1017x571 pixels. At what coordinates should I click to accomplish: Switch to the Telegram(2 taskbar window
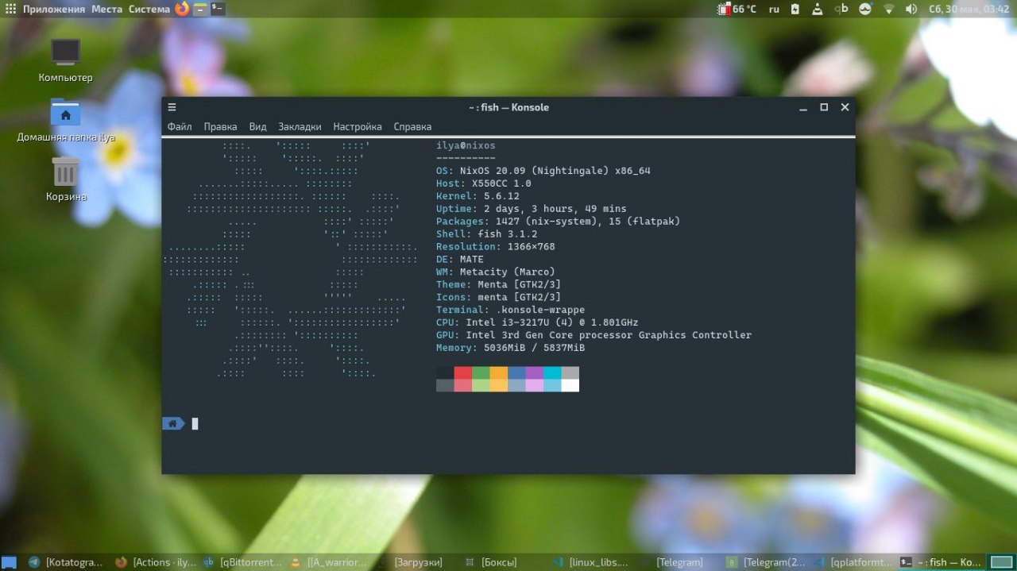pyautogui.click(x=766, y=562)
